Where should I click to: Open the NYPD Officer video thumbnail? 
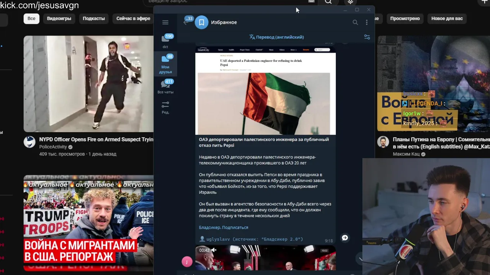coord(88,84)
